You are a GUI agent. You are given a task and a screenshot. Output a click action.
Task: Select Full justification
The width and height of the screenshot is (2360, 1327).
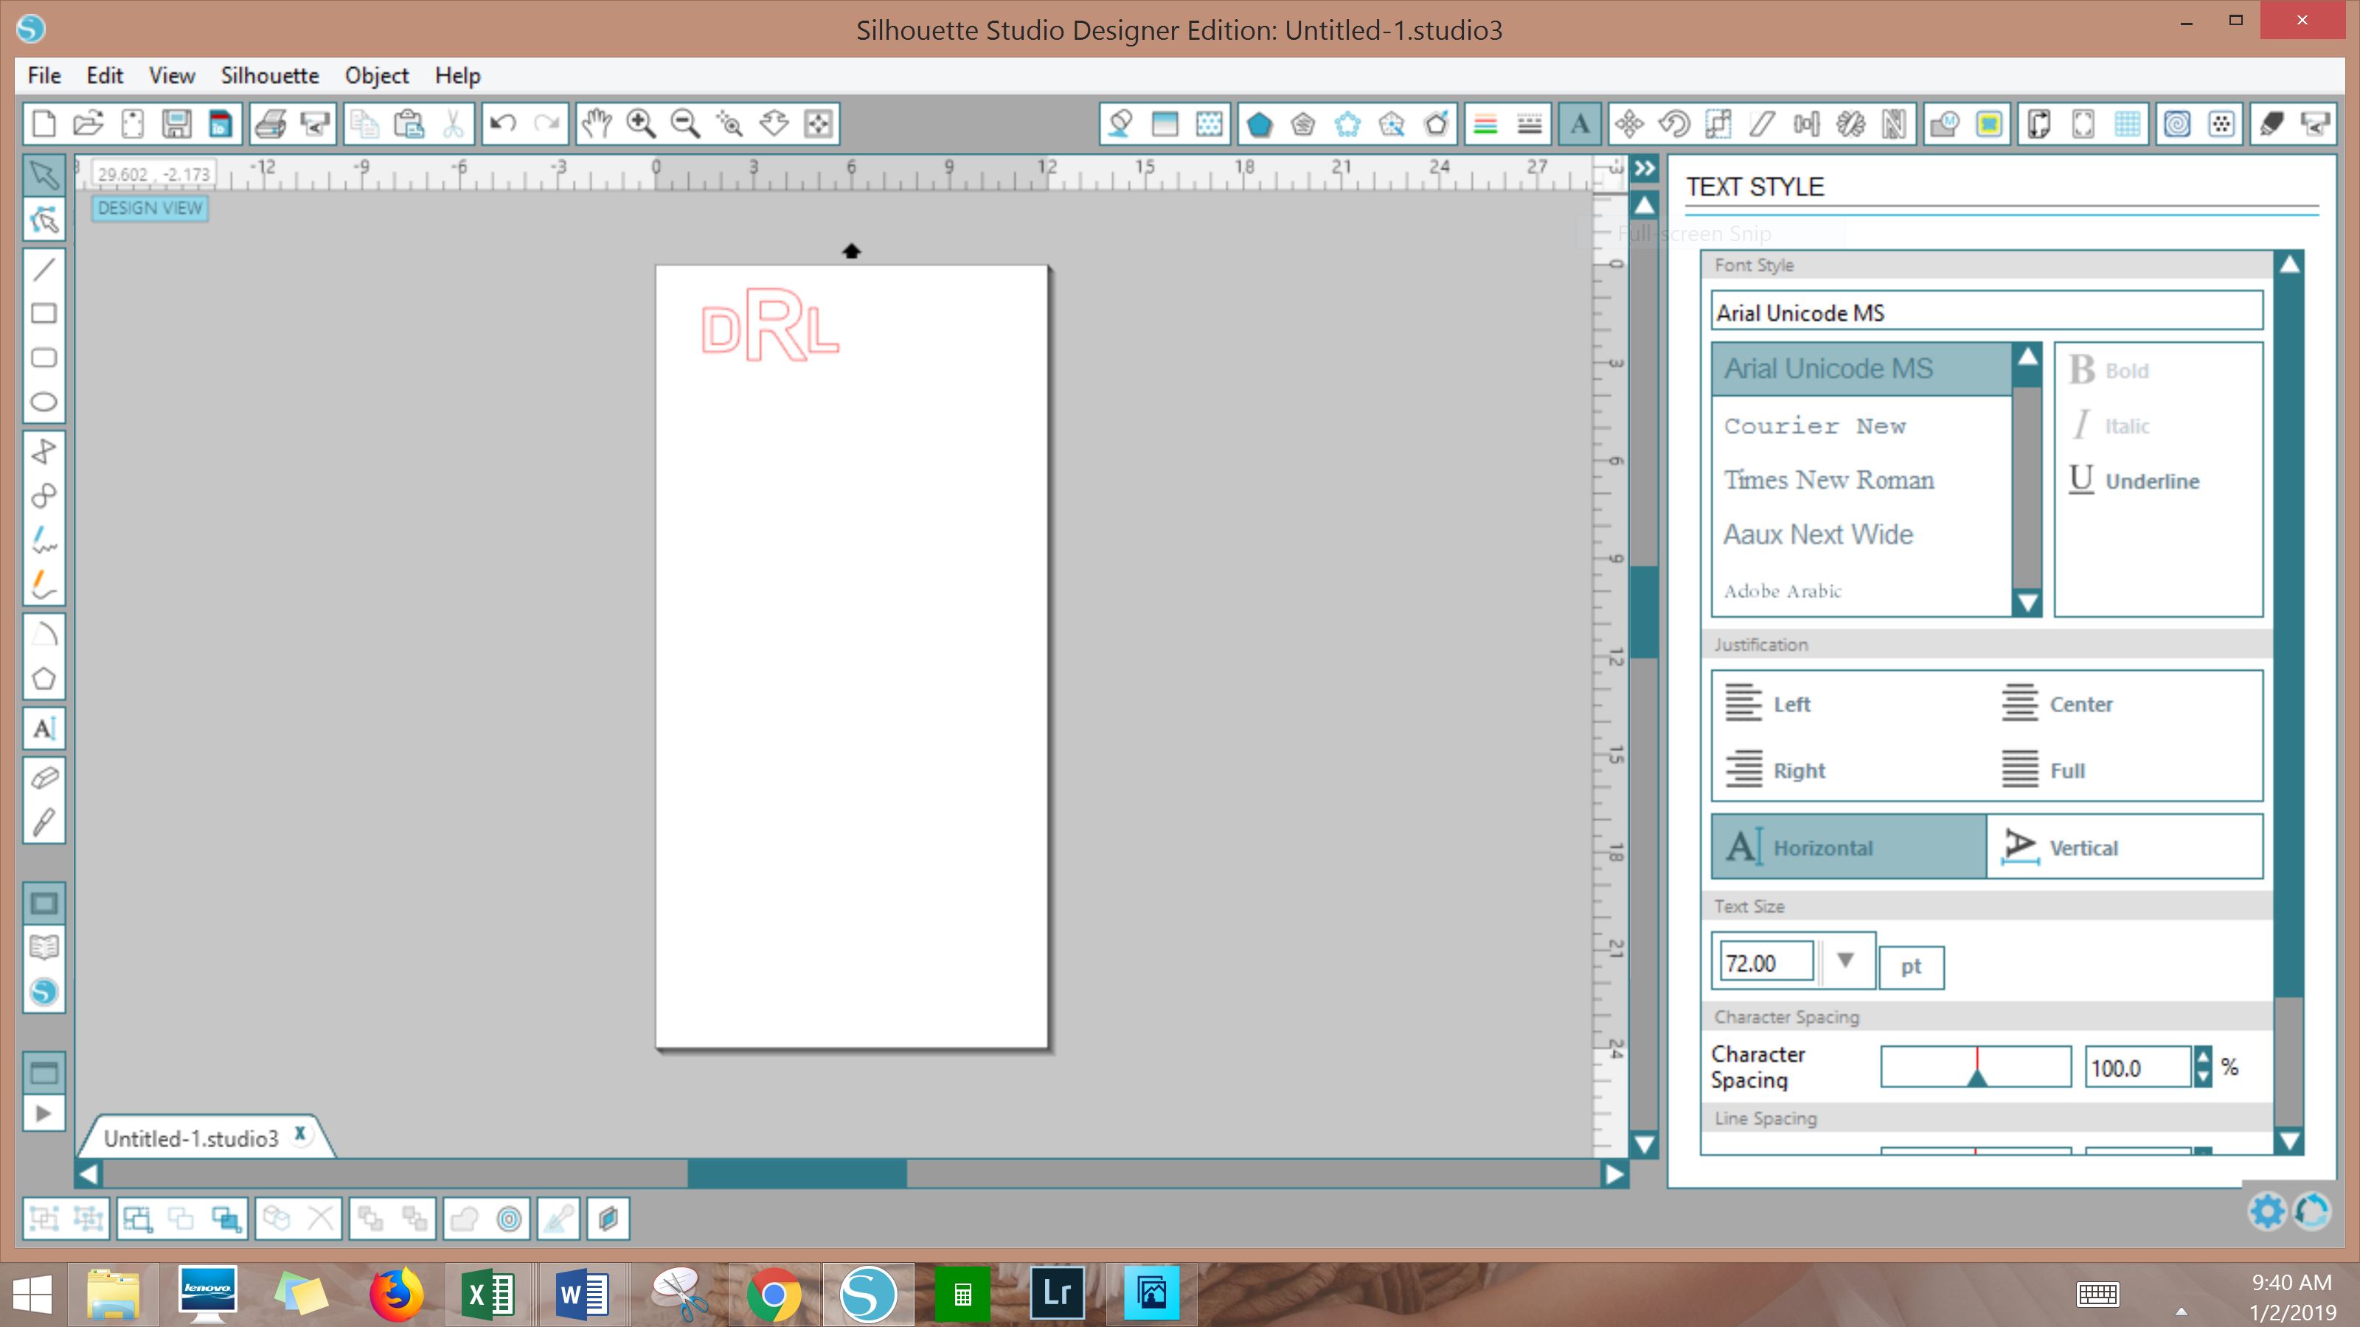(2043, 769)
